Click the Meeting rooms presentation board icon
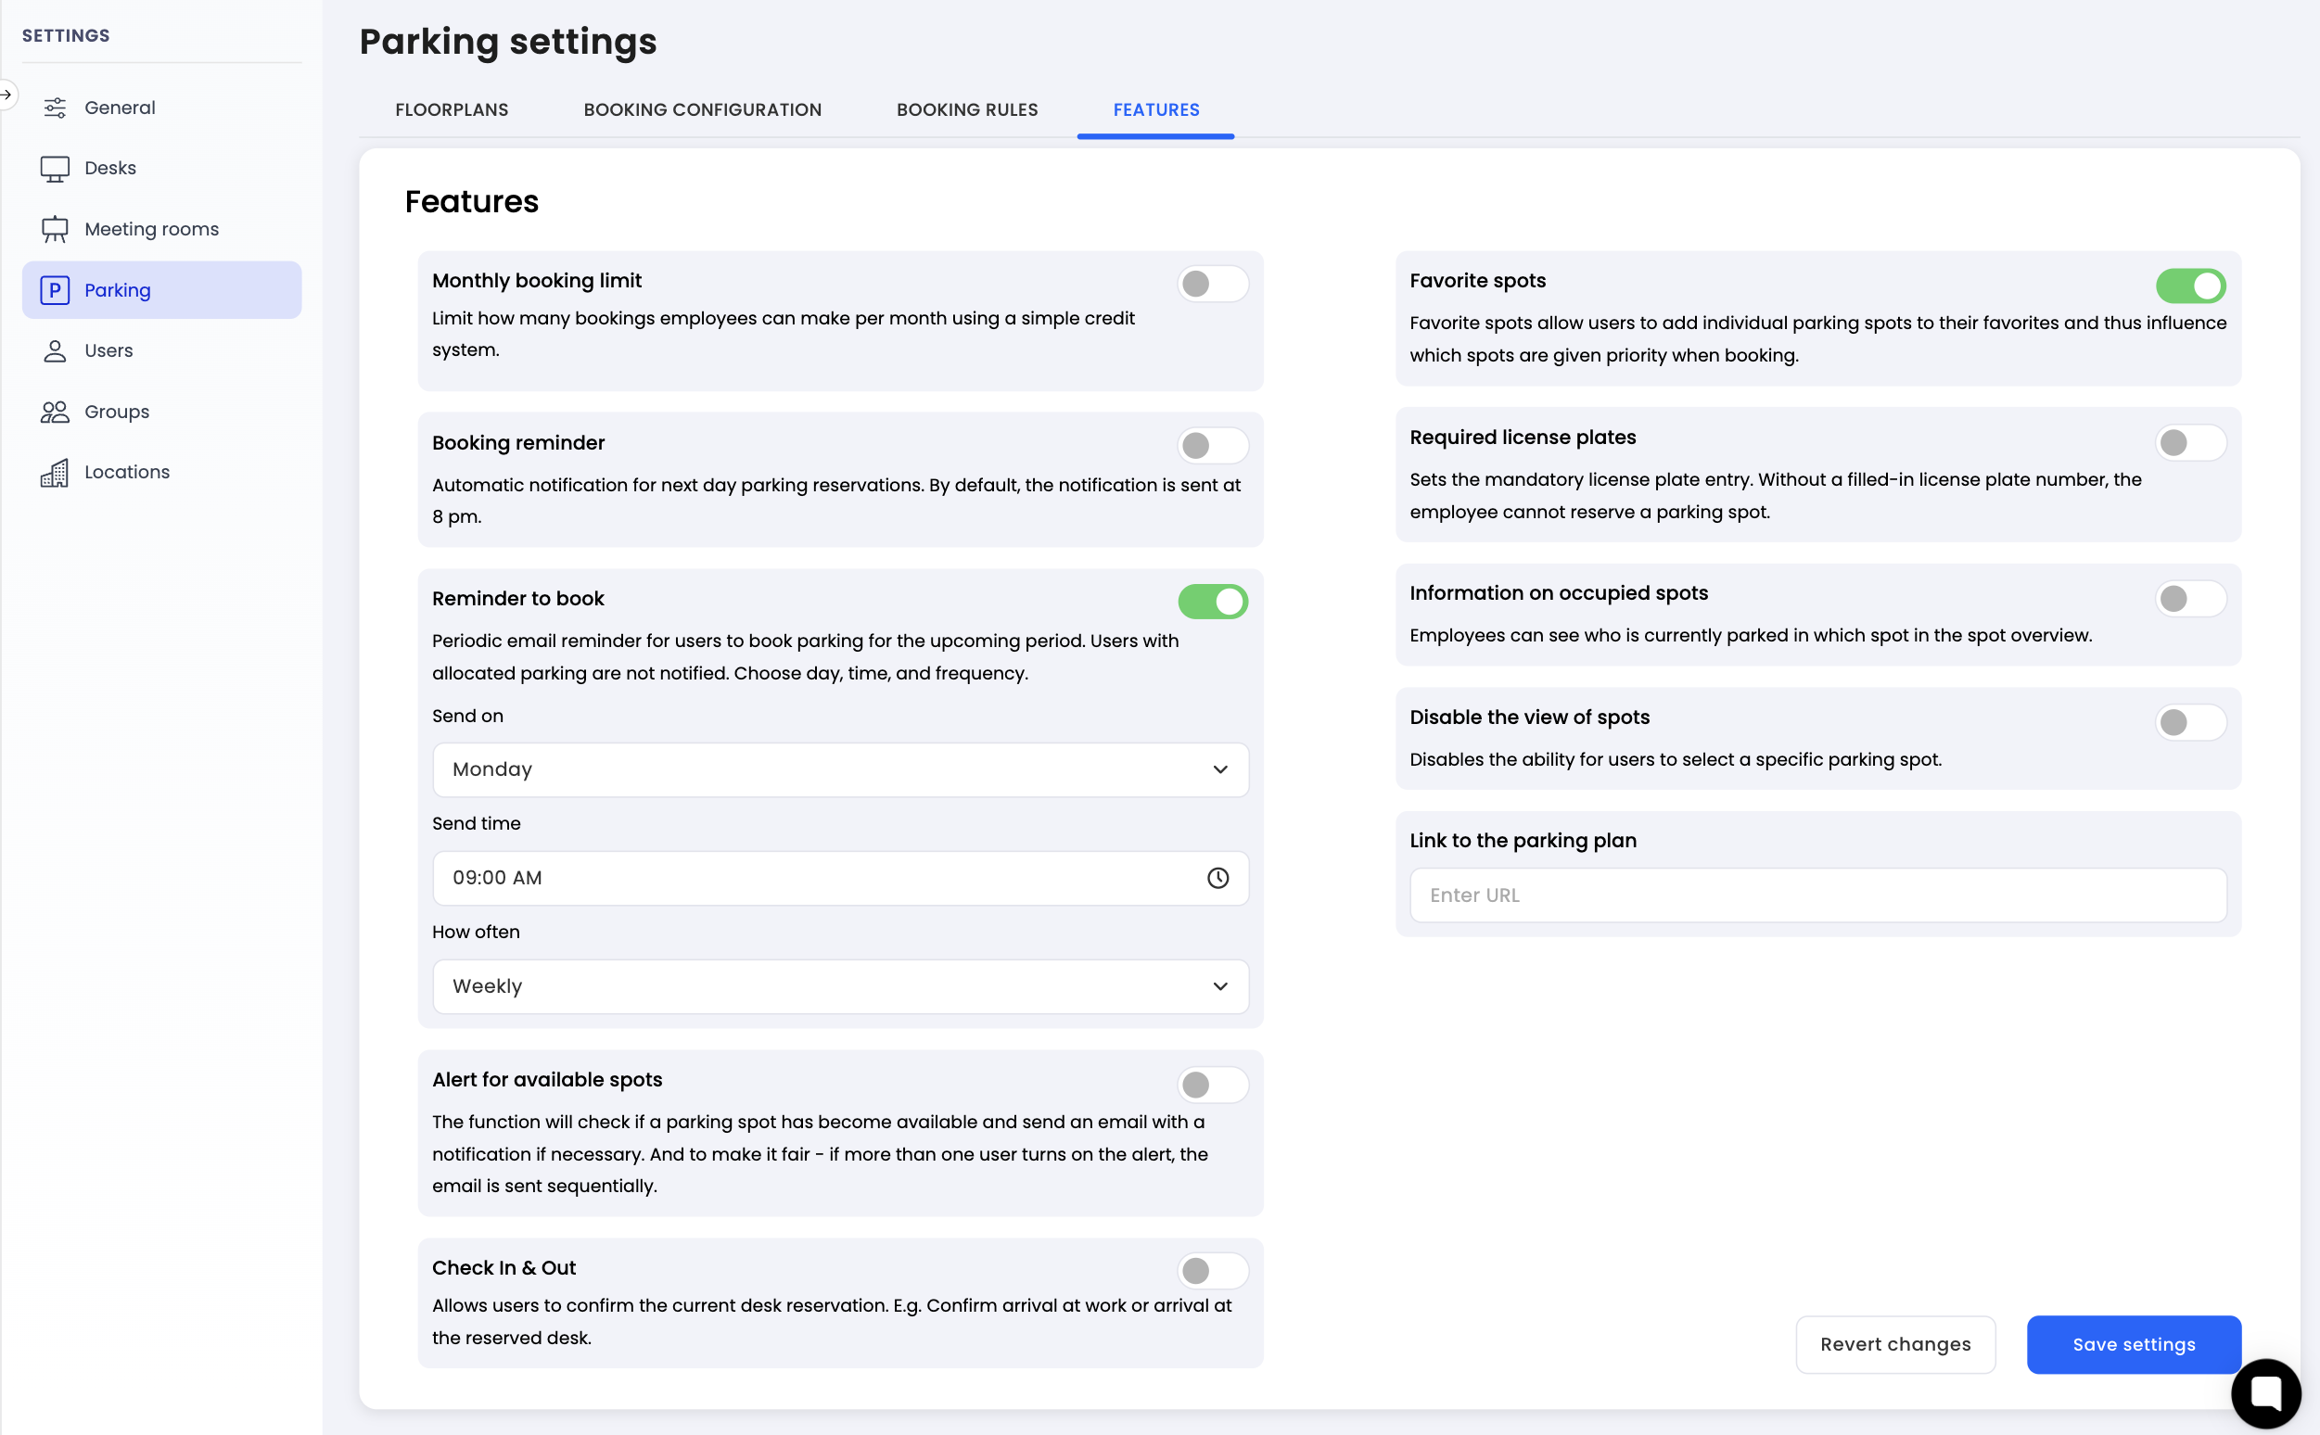The width and height of the screenshot is (2320, 1435). (54, 229)
